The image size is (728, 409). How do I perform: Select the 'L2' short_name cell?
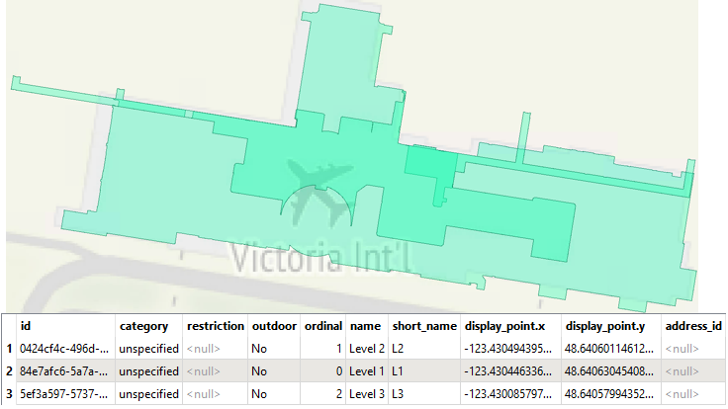coord(424,349)
